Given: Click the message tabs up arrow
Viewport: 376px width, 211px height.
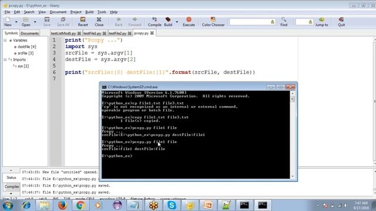Looking at the screenshot, I should pos(11,171).
